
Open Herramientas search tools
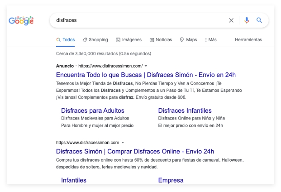248,39
